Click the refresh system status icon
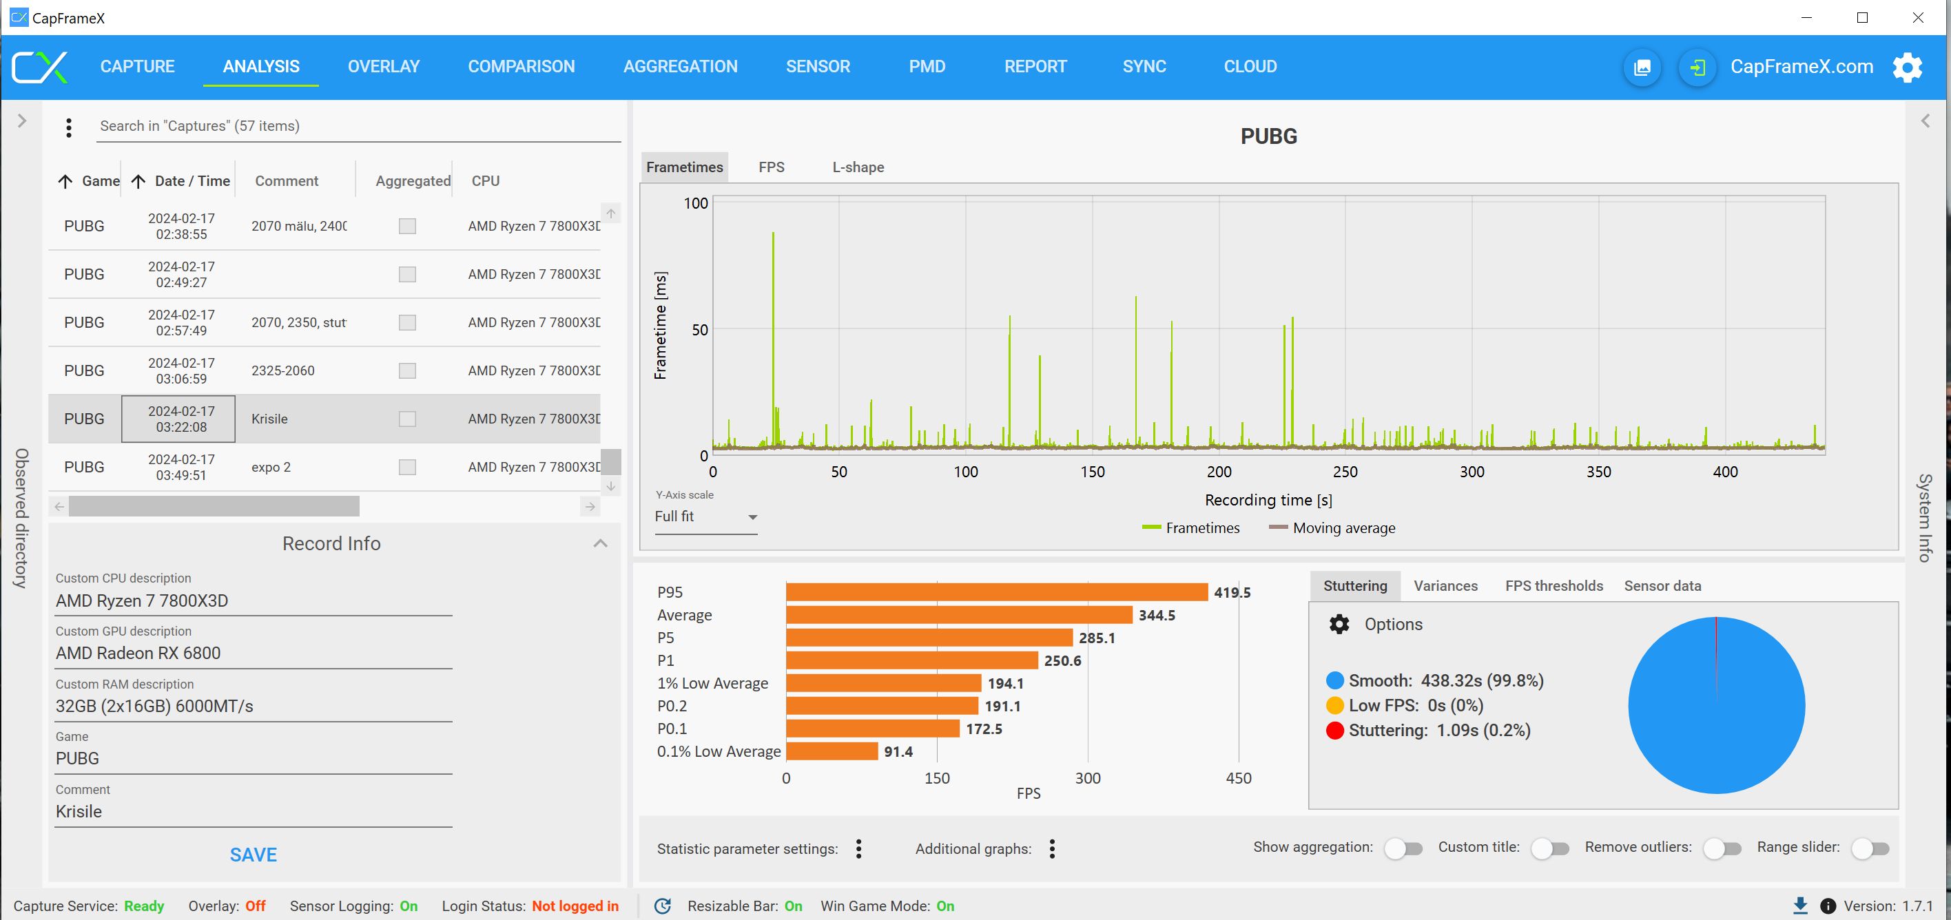This screenshot has width=1951, height=920. [x=663, y=906]
